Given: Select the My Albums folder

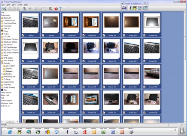Looking at the screenshot, I should (x=8, y=44).
